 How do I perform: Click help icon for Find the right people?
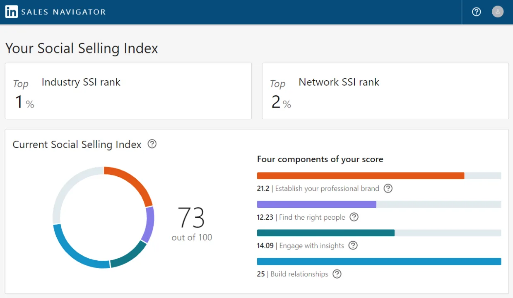point(354,217)
